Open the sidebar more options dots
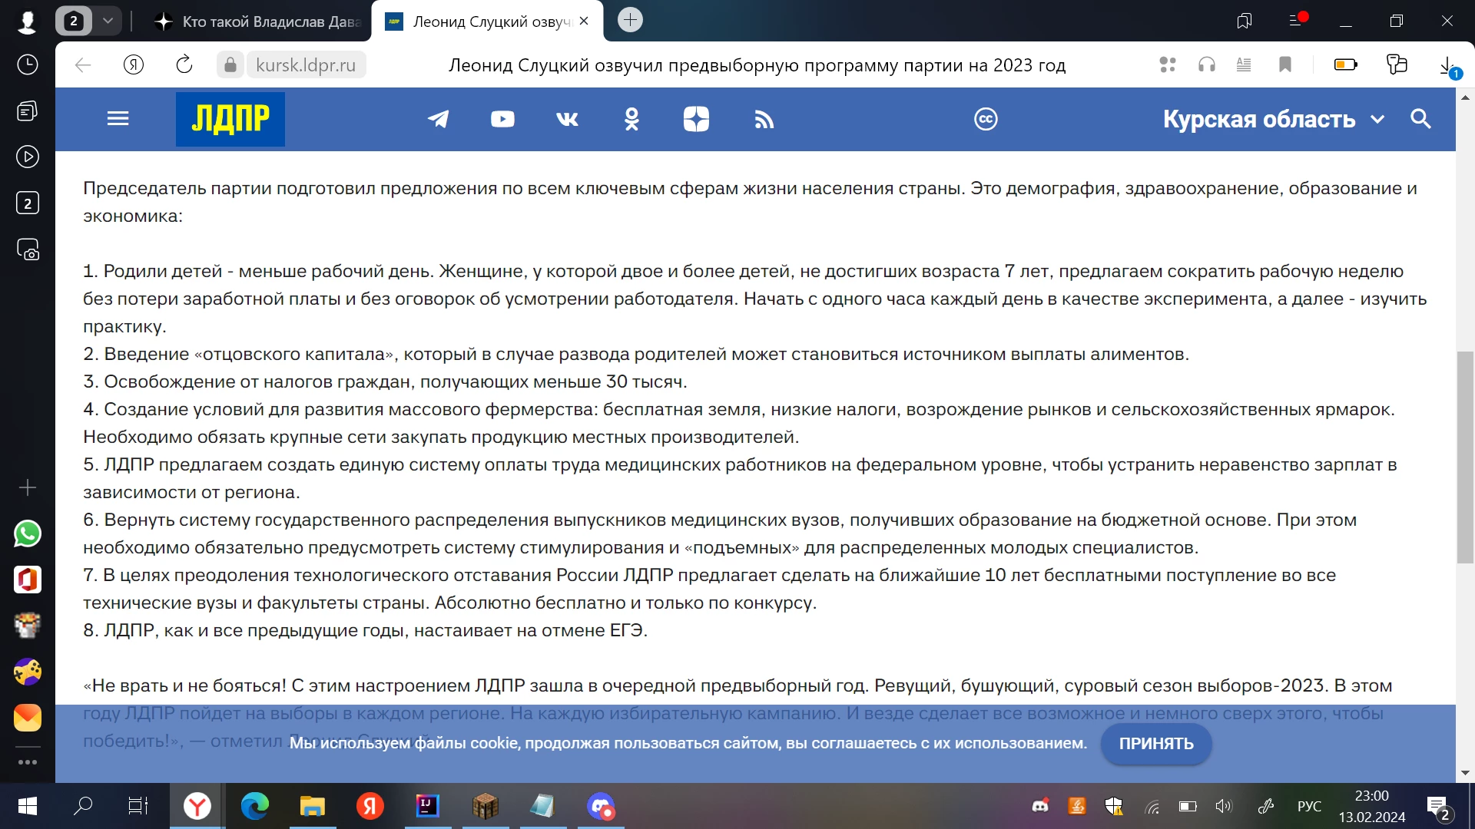1475x829 pixels. pyautogui.click(x=28, y=762)
